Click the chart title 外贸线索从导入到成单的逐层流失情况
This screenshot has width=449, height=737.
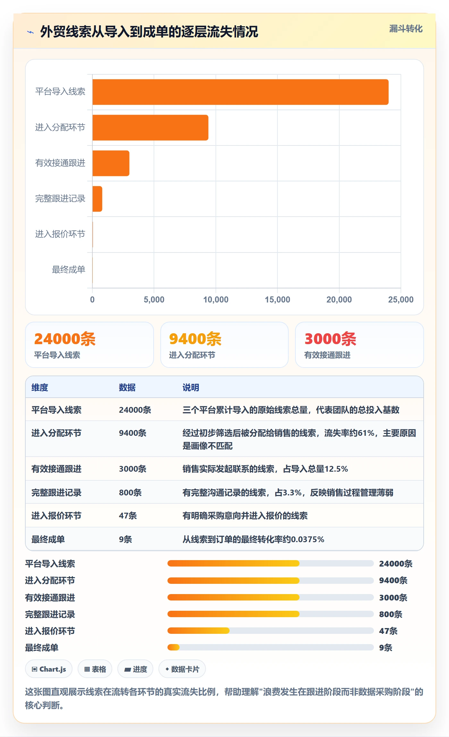click(x=149, y=32)
